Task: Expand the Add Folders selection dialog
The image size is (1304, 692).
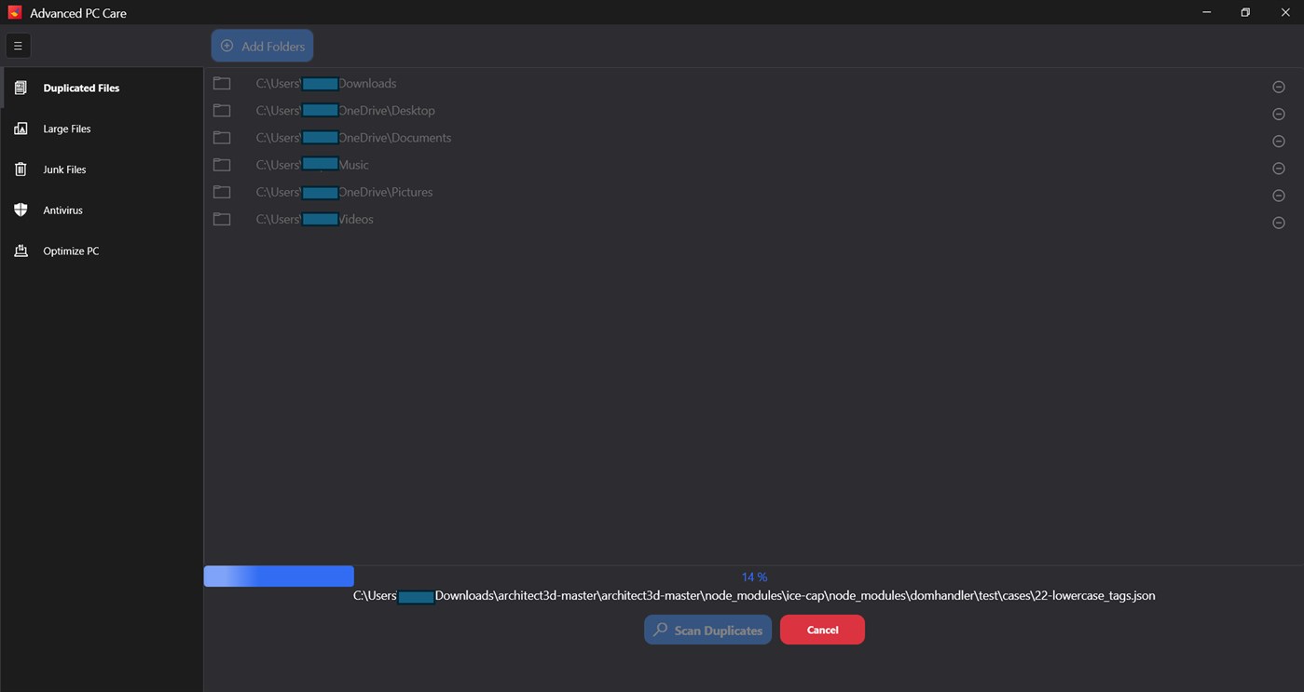Action: [262, 45]
